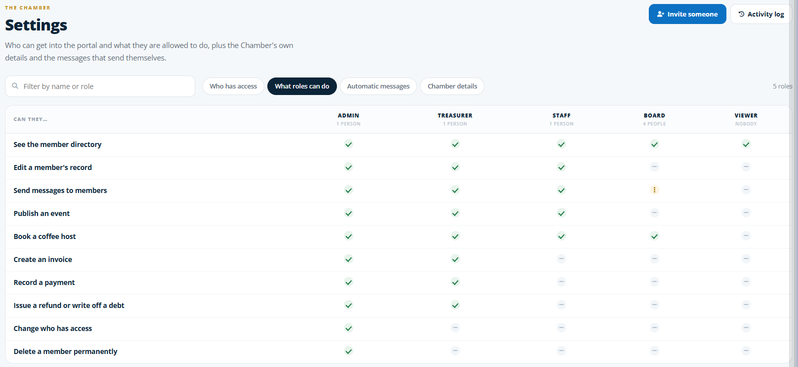
Task: Click the 'Publish an event' row label
Action: click(42, 213)
